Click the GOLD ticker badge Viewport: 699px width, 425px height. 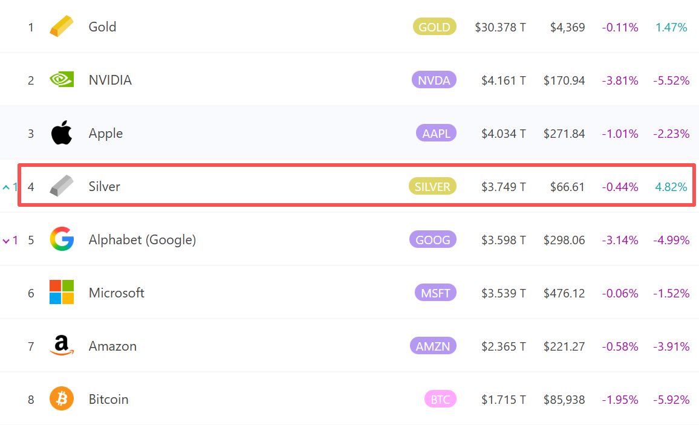434,27
